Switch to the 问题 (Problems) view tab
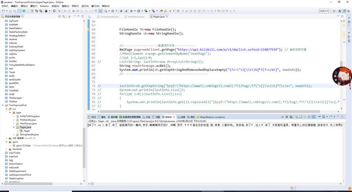Viewport: 352px width, 192px height. coord(156,117)
